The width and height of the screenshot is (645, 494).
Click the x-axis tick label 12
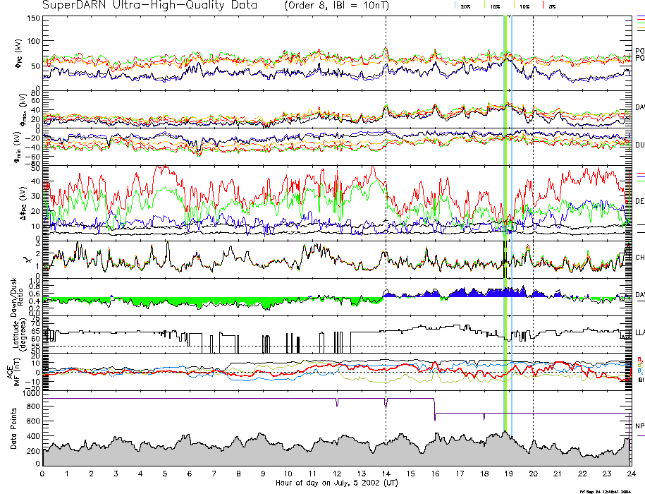point(337,474)
